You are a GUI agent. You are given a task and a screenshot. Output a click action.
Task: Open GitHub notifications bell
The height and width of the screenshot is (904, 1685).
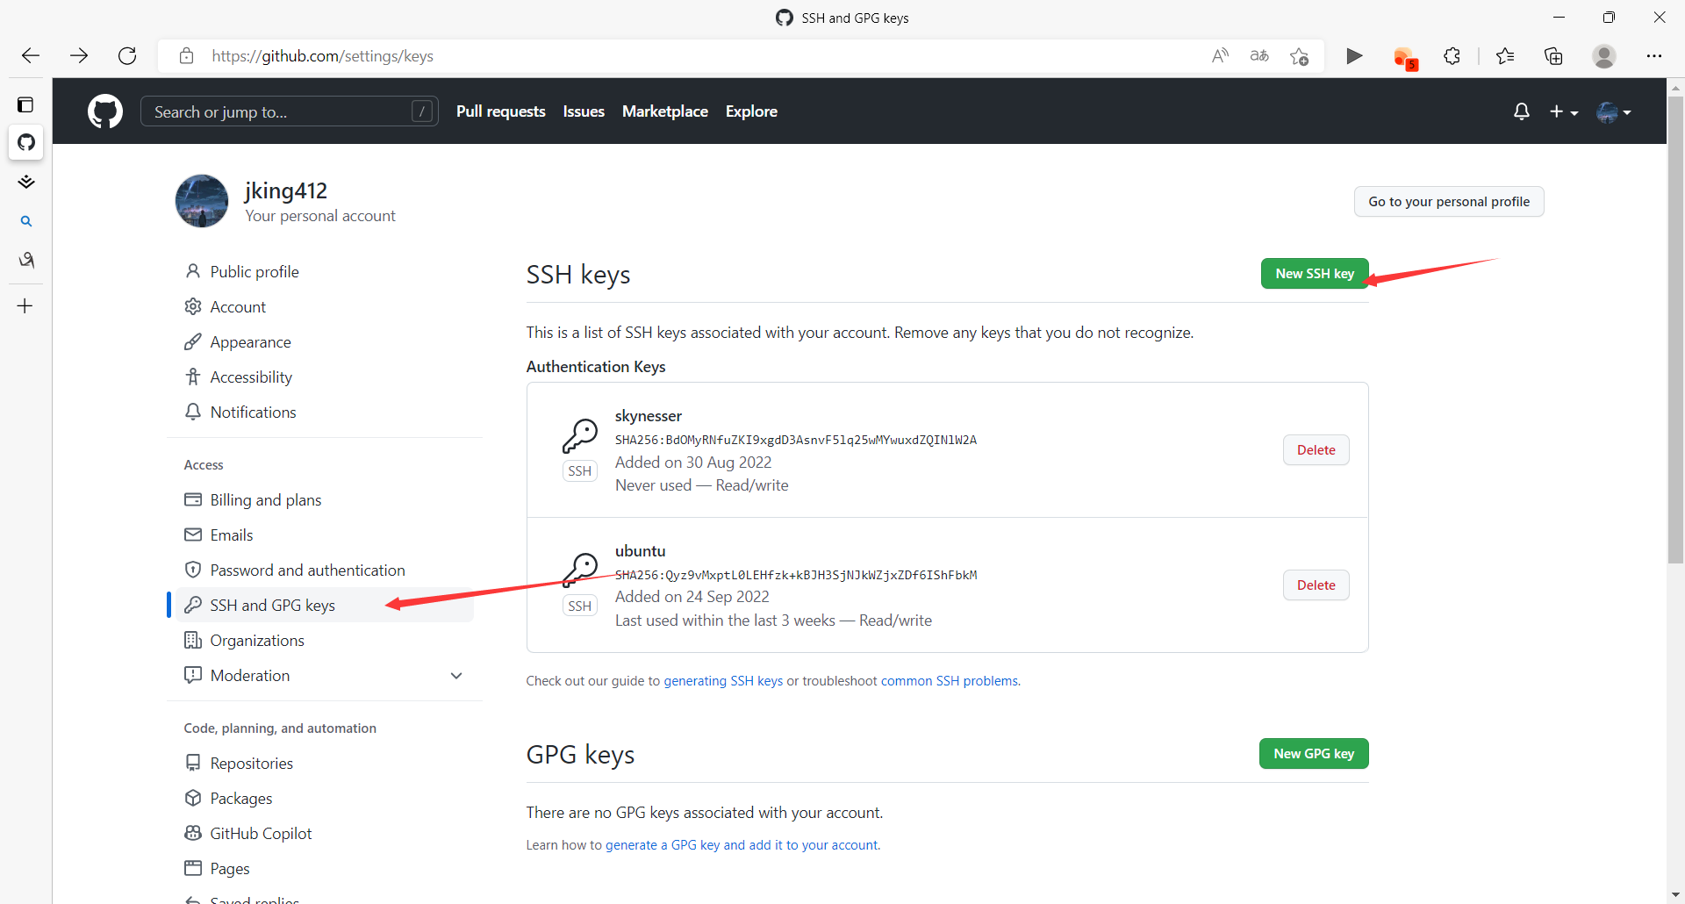pyautogui.click(x=1522, y=111)
